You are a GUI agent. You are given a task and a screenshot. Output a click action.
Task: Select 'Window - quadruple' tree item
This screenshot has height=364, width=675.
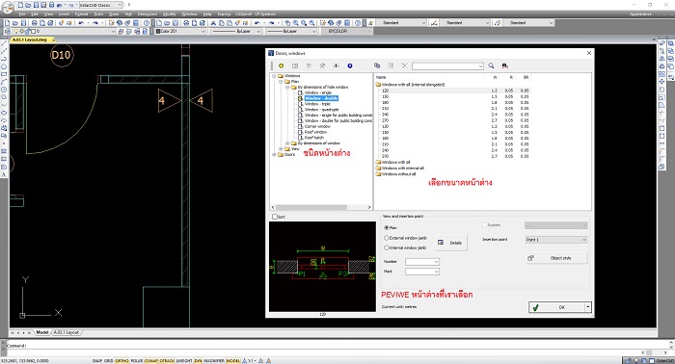tap(321, 110)
